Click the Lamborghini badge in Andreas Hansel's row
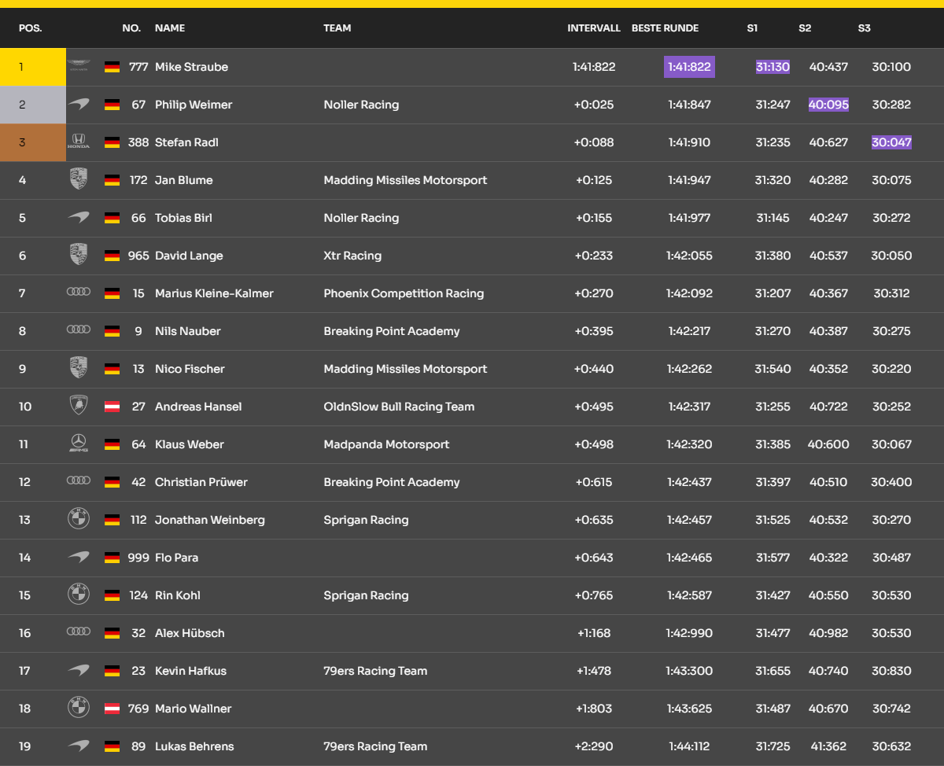The width and height of the screenshot is (944, 766). point(78,407)
